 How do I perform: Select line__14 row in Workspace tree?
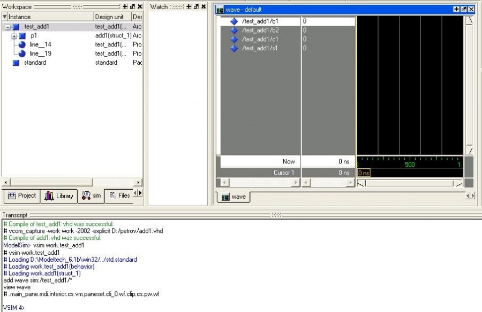pos(72,45)
